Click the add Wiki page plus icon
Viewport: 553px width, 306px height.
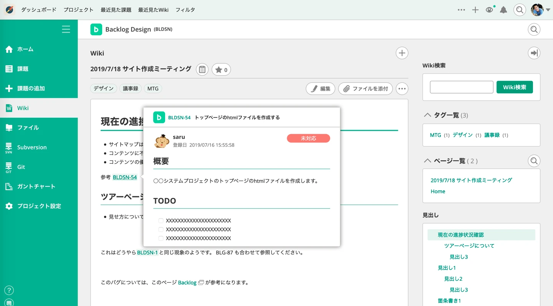[x=402, y=53]
